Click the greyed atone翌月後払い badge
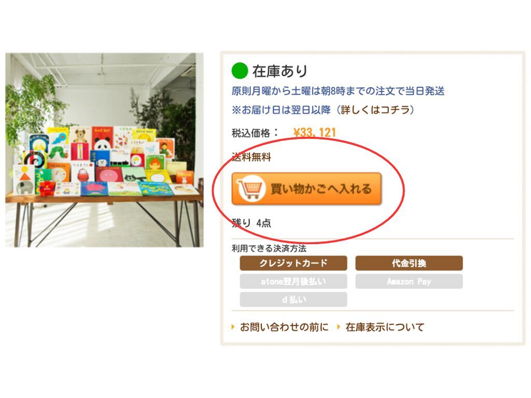This screenshot has height=398, width=531. [x=294, y=281]
